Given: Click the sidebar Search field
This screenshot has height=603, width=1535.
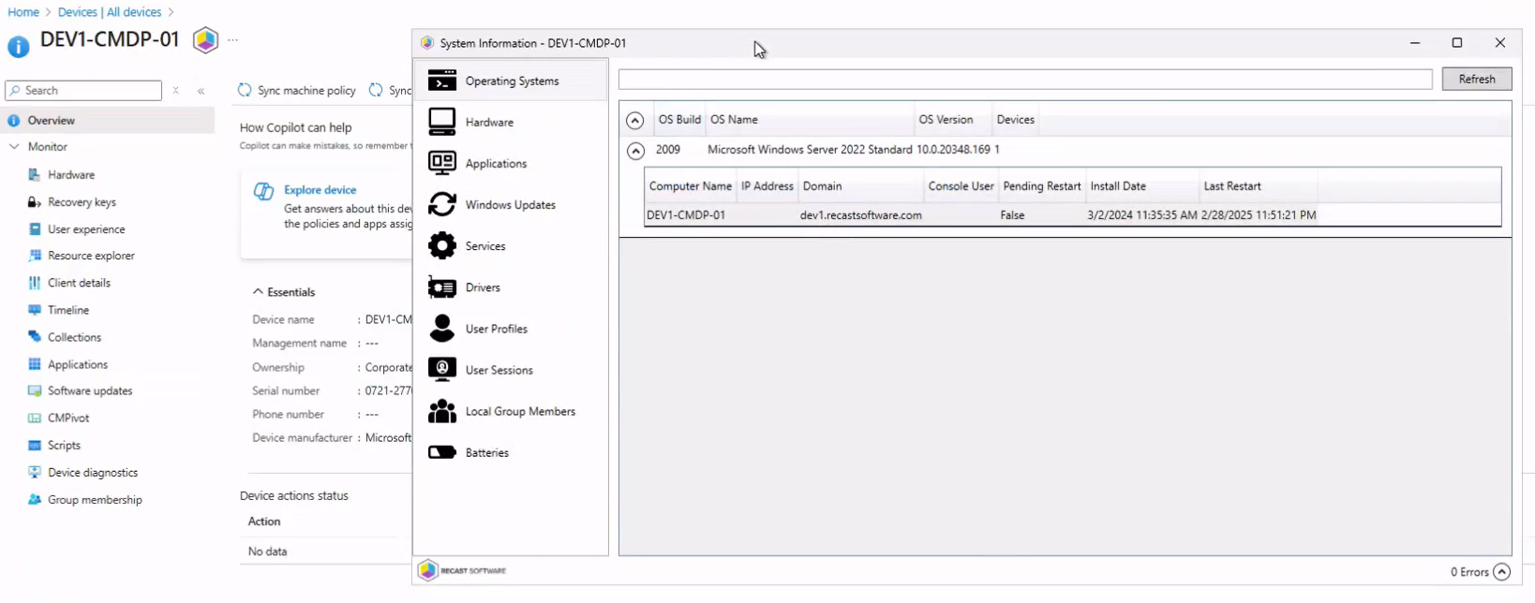Looking at the screenshot, I should 83,90.
